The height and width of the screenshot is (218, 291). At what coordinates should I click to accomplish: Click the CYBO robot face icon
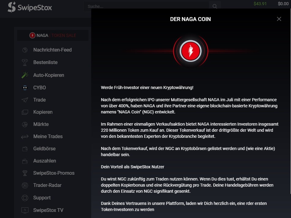tap(25, 88)
